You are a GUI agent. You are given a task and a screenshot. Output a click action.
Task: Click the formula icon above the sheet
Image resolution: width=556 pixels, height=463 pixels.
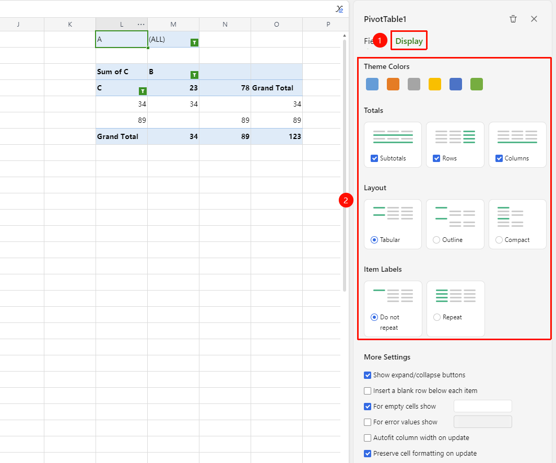click(x=339, y=9)
